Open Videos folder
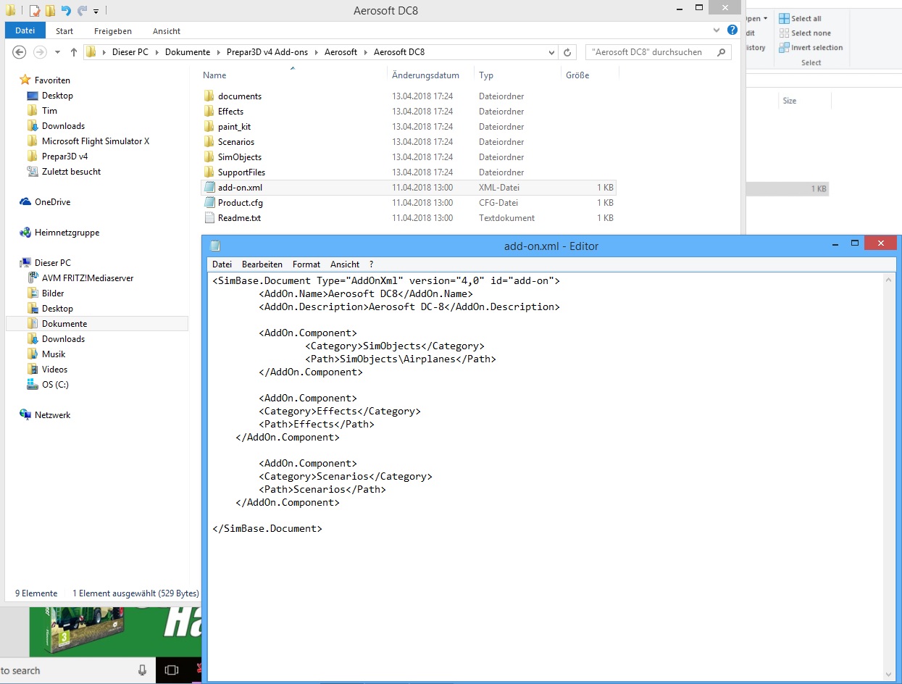The width and height of the screenshot is (902, 684). (x=54, y=370)
